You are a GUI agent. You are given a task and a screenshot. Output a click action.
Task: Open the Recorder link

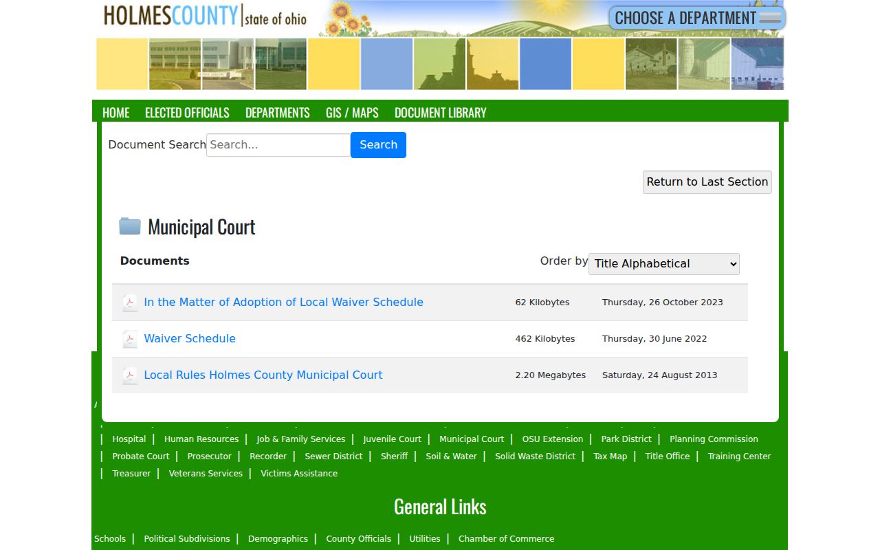(x=268, y=456)
